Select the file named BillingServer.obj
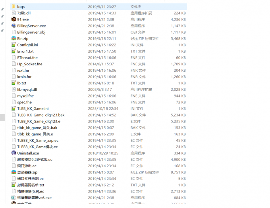270x208 pixels. (31, 32)
